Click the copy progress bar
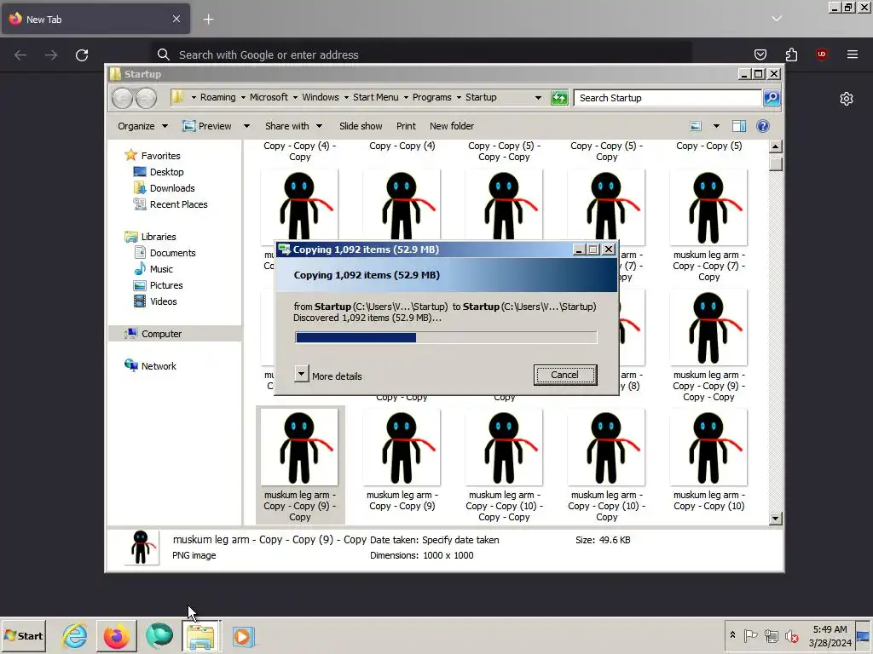This screenshot has width=873, height=654. [x=446, y=337]
